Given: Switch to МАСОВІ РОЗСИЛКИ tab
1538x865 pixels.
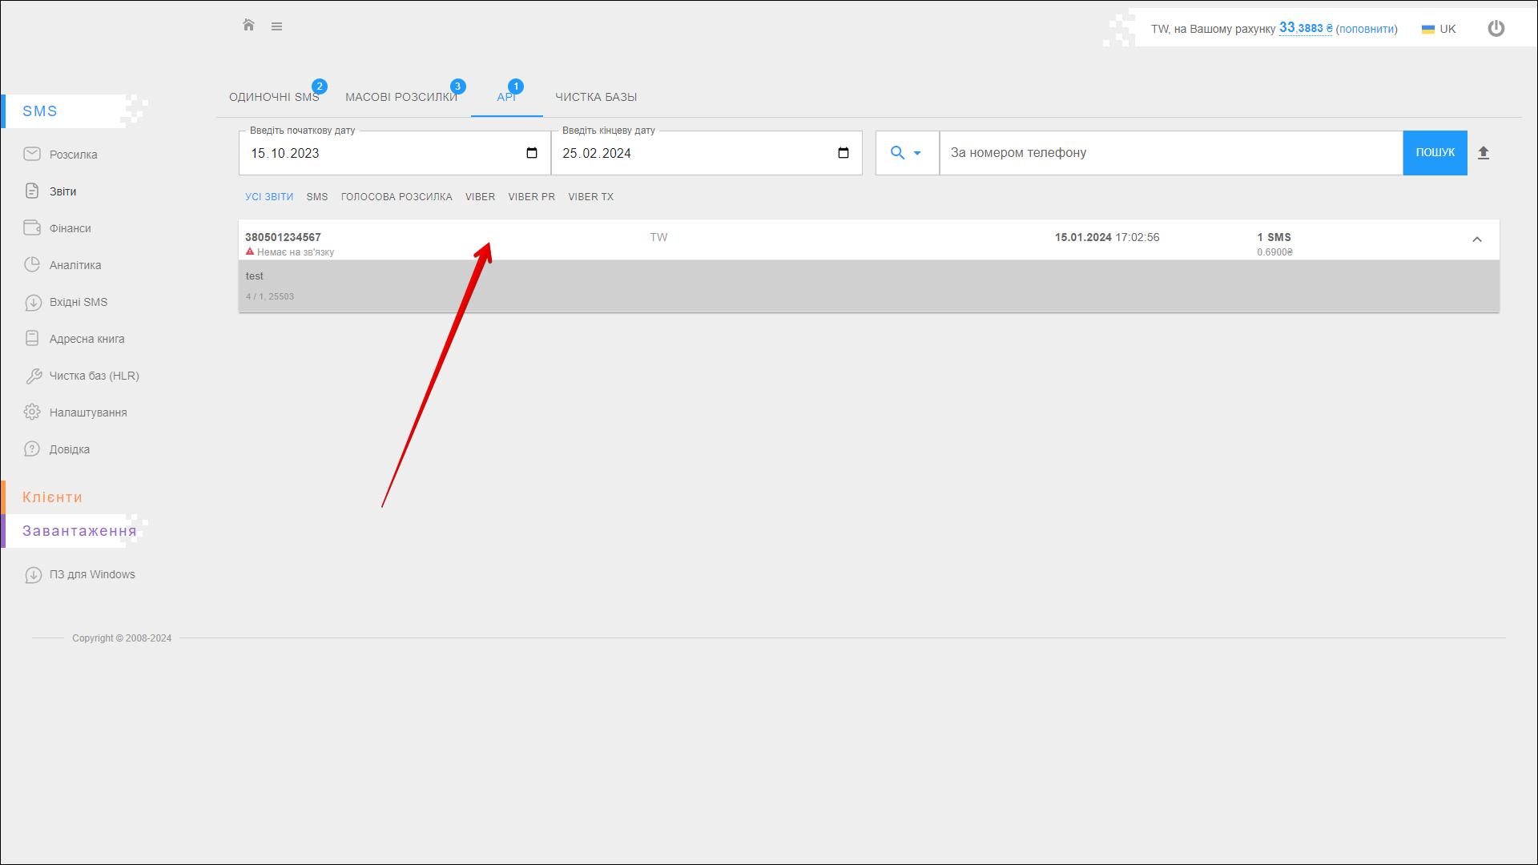Looking at the screenshot, I should pyautogui.click(x=401, y=97).
